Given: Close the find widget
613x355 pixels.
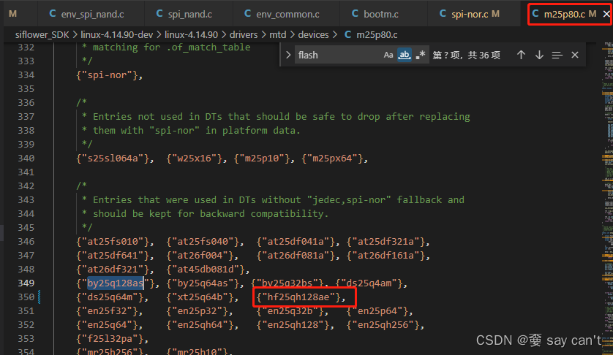Looking at the screenshot, I should 575,55.
